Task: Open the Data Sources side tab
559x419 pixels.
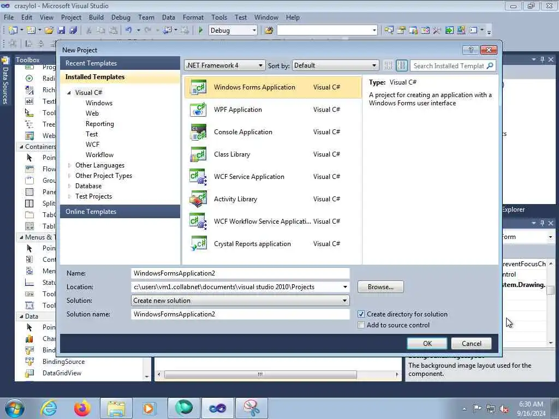Action: (x=5, y=81)
